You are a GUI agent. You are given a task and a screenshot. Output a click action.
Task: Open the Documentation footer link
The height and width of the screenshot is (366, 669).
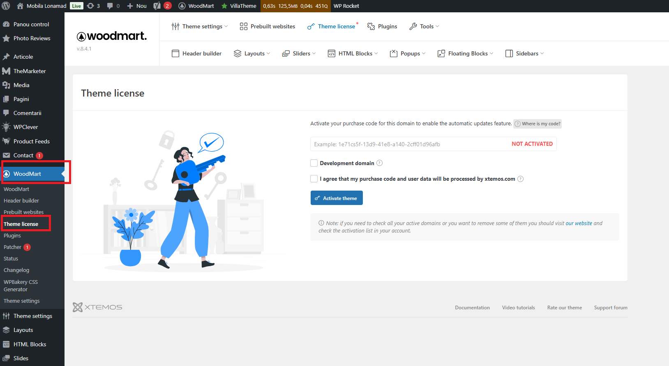[x=472, y=308]
